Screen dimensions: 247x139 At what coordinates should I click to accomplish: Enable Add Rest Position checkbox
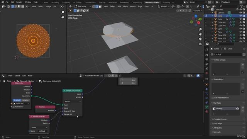[213, 98]
